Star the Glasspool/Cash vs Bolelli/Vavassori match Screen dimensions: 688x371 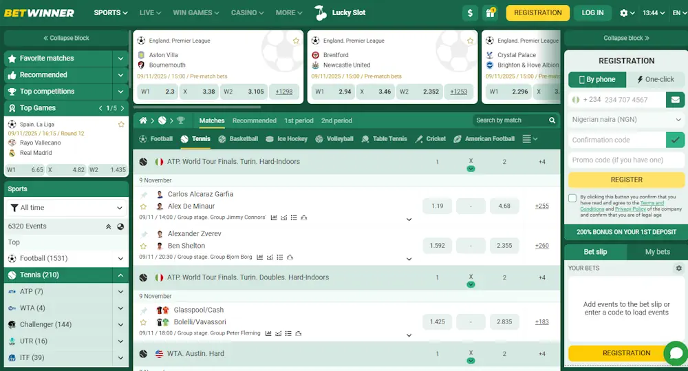[143, 322]
